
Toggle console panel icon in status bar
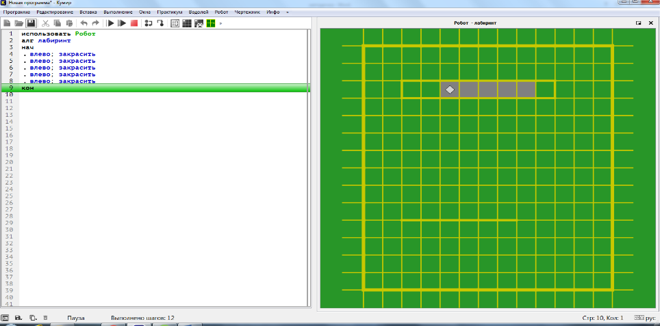pos(5,318)
